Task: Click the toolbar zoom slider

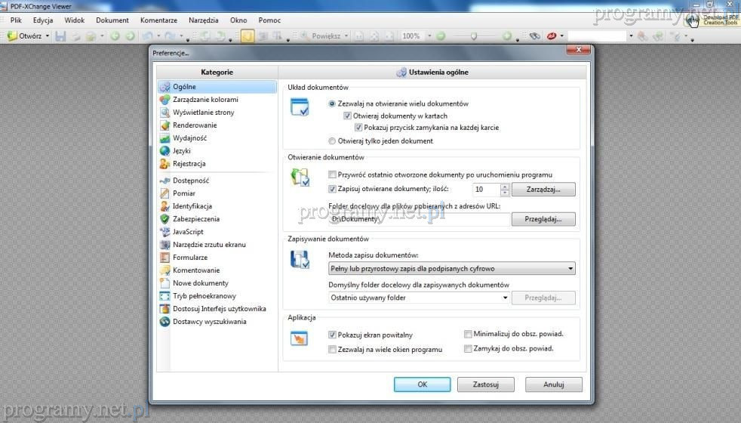Action: (x=473, y=36)
